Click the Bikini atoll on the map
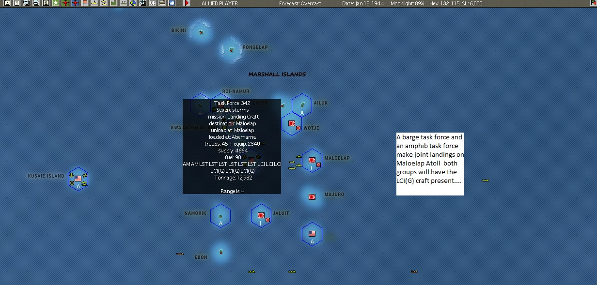Viewport: 597px width, 285px height. 201,32
